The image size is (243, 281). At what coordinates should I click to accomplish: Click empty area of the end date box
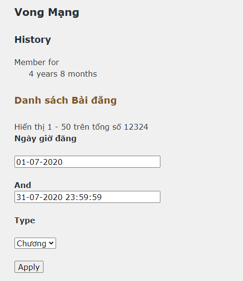[x=131, y=197]
